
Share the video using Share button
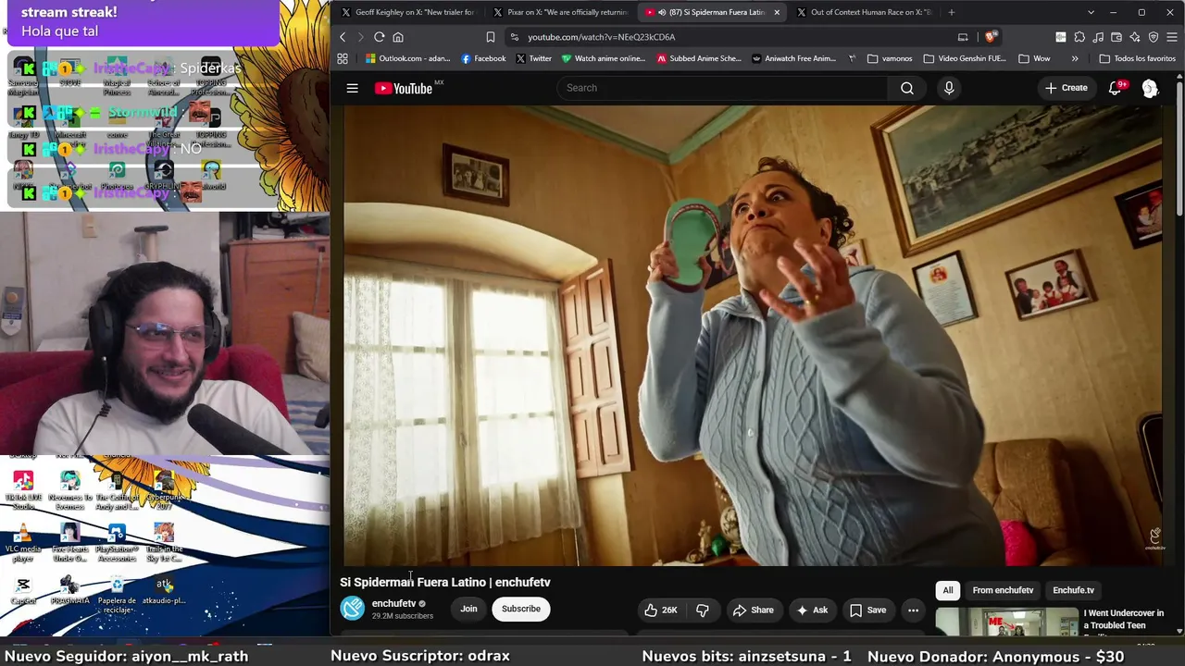point(753,610)
